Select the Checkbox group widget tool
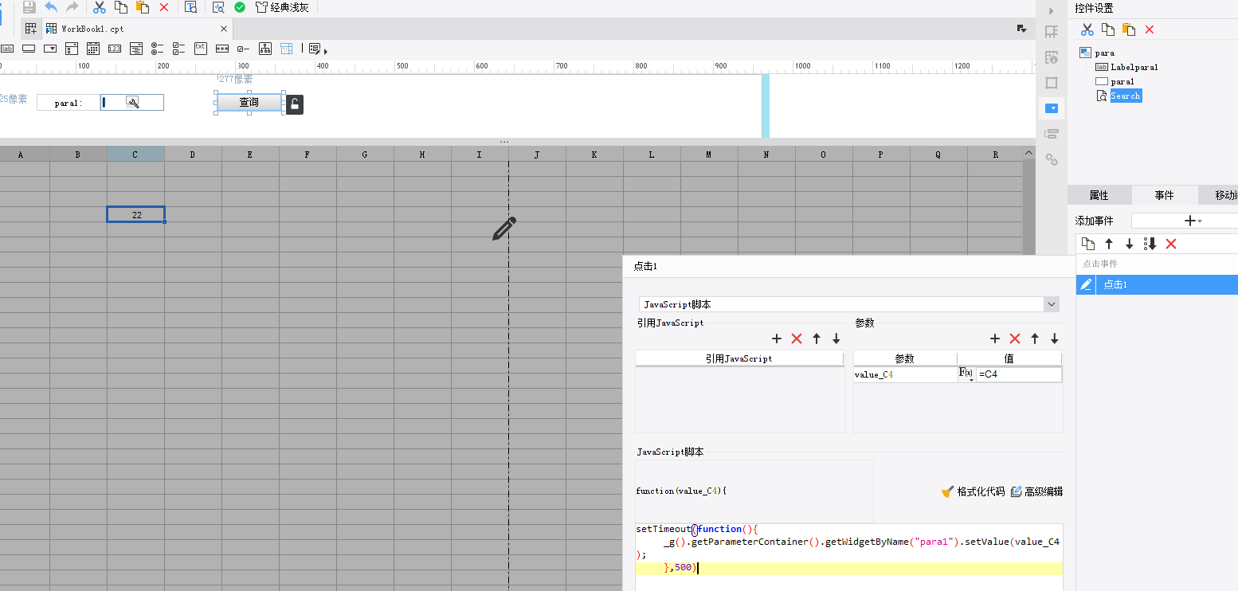Viewport: 1238px width, 591px height. coord(179,49)
